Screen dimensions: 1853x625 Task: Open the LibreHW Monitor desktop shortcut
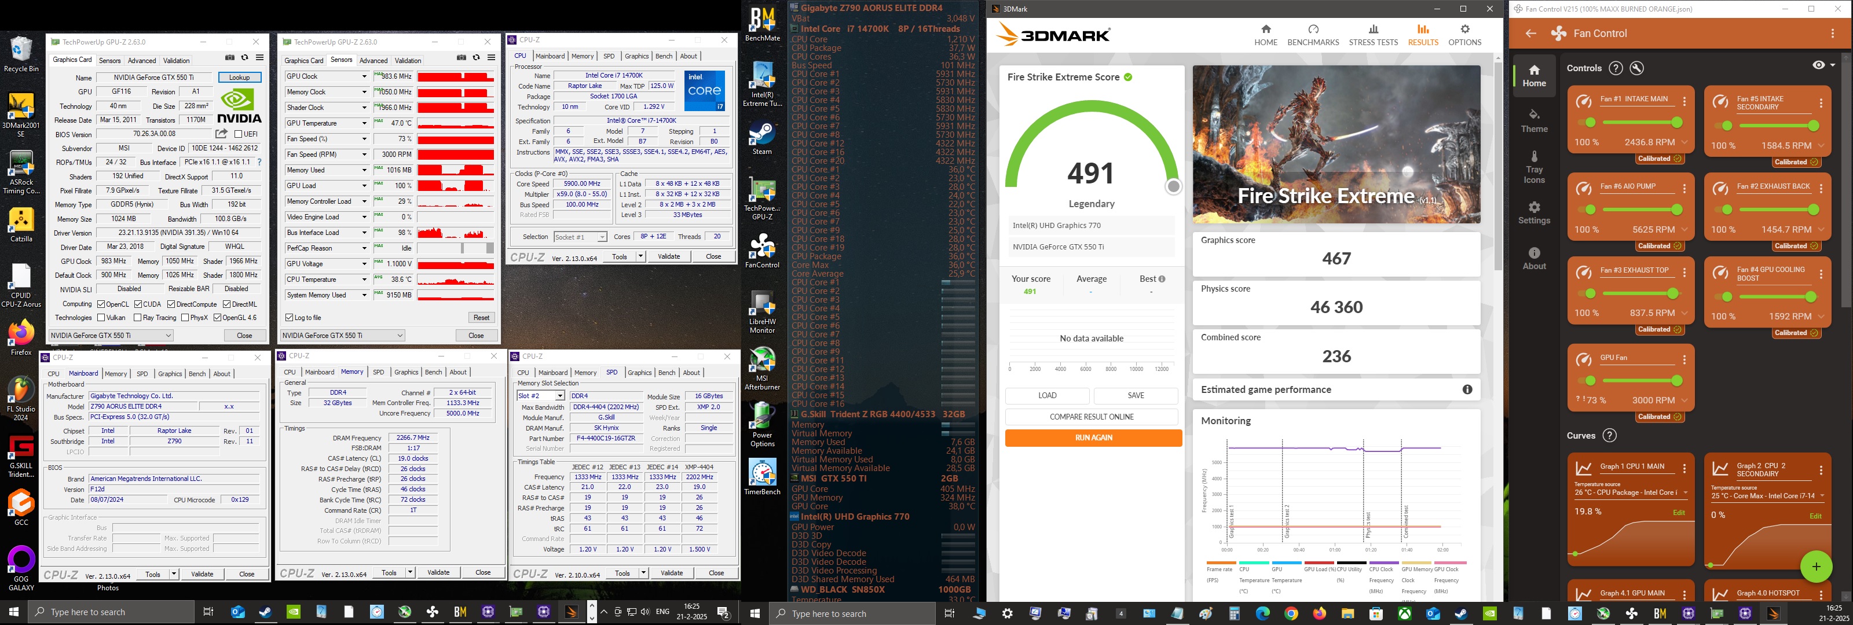pyautogui.click(x=762, y=312)
